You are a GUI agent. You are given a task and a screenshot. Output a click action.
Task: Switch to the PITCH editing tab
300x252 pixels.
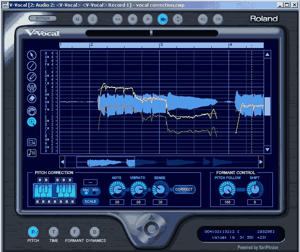(33, 232)
